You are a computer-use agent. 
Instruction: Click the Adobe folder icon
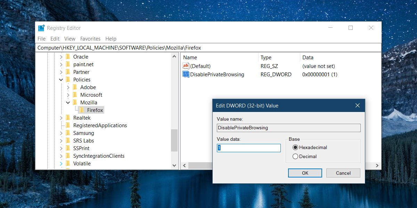75,87
